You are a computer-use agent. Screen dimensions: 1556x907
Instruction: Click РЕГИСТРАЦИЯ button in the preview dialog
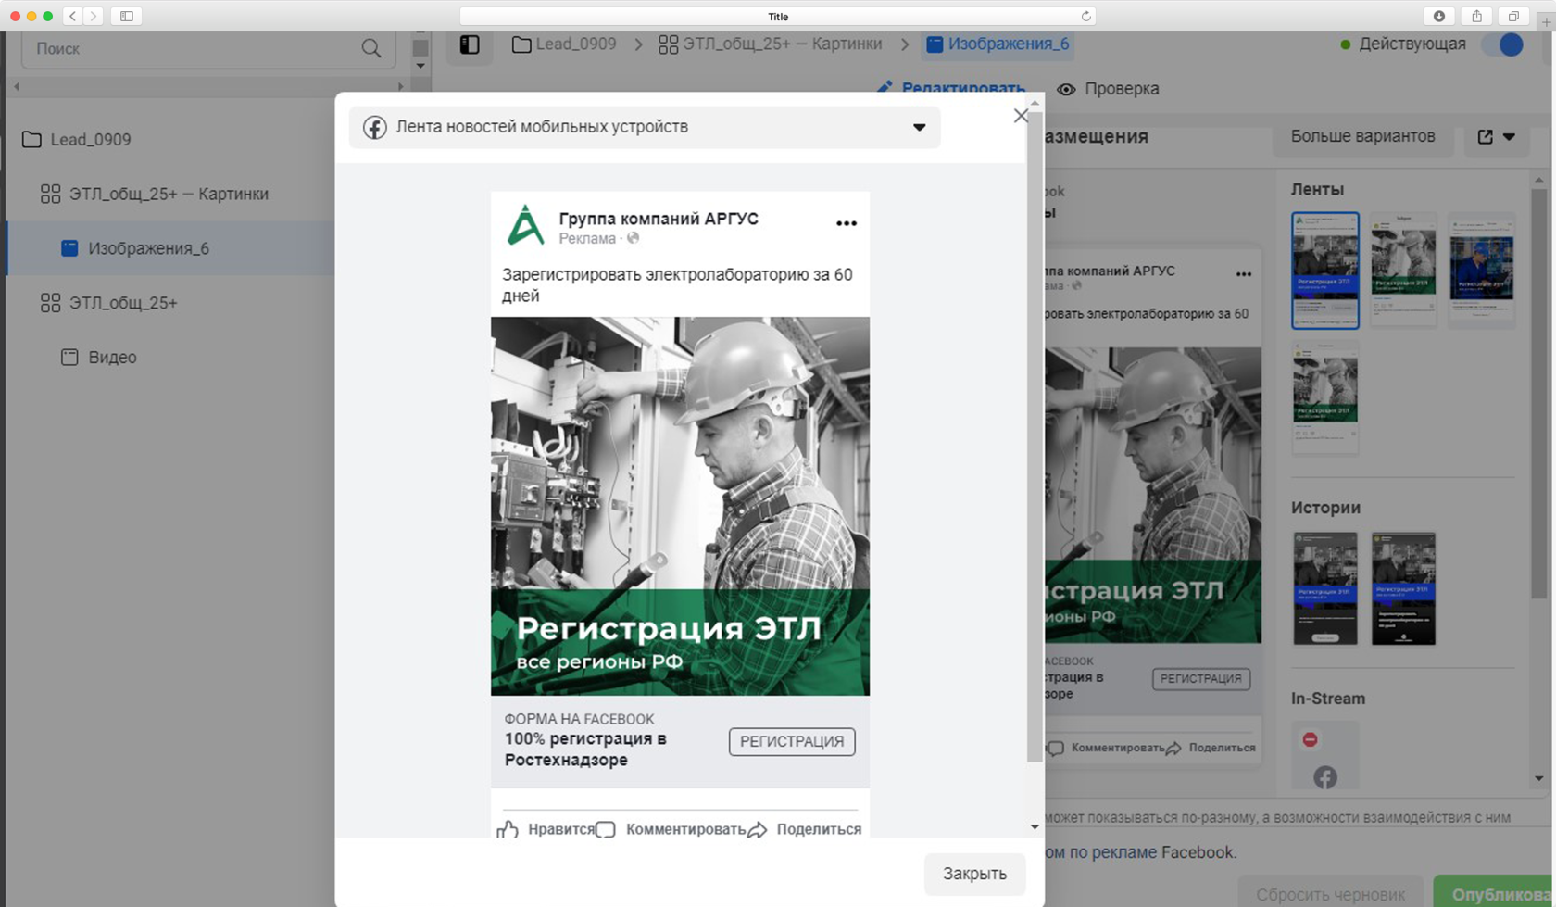(x=792, y=741)
